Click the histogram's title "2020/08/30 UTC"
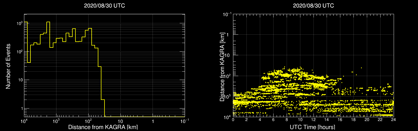This screenshot has width=418, height=131. click(104, 6)
